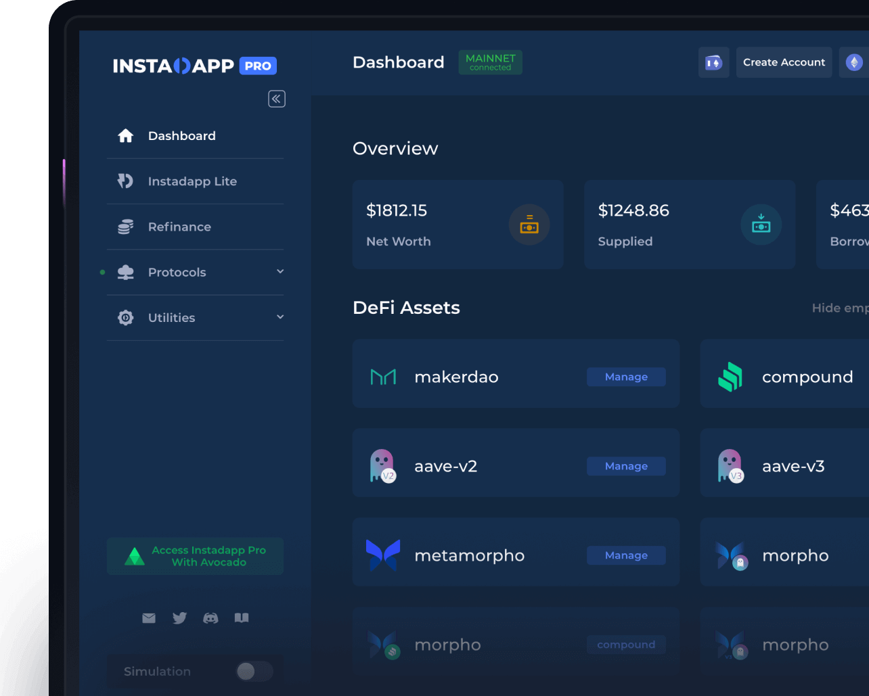Toggle Hide empty option near DeFi Assets
This screenshot has height=696, width=869.
click(840, 308)
